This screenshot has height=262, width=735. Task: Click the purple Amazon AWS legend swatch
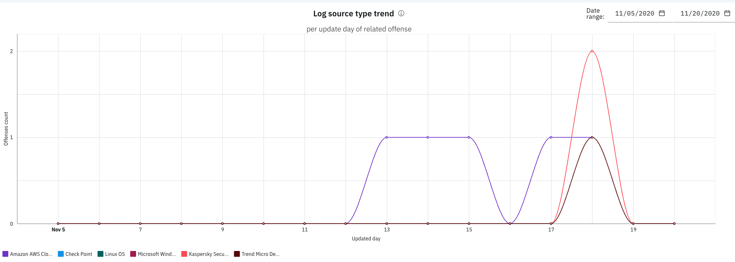[5, 254]
